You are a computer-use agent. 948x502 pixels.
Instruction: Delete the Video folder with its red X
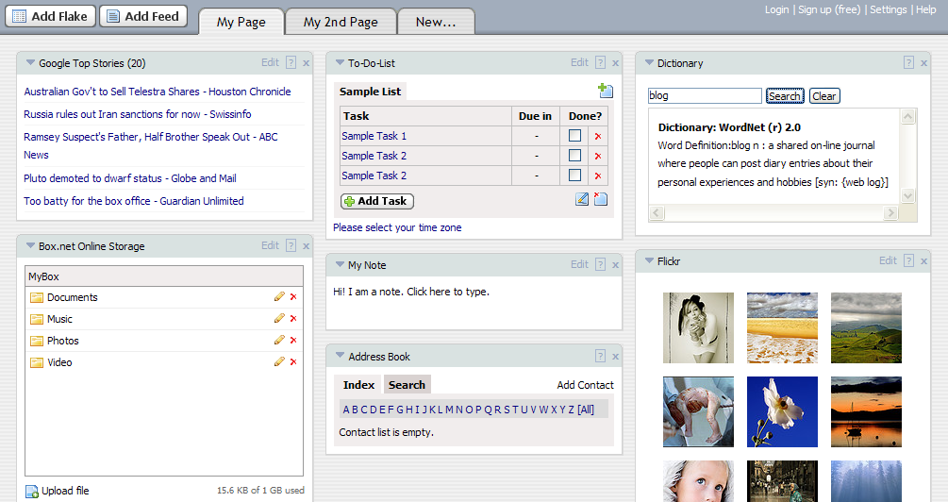click(x=293, y=362)
